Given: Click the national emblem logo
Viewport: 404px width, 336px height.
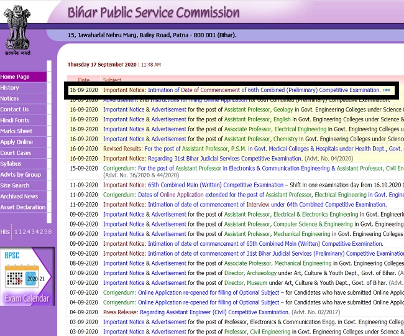Looking at the screenshot, I should click(x=17, y=30).
